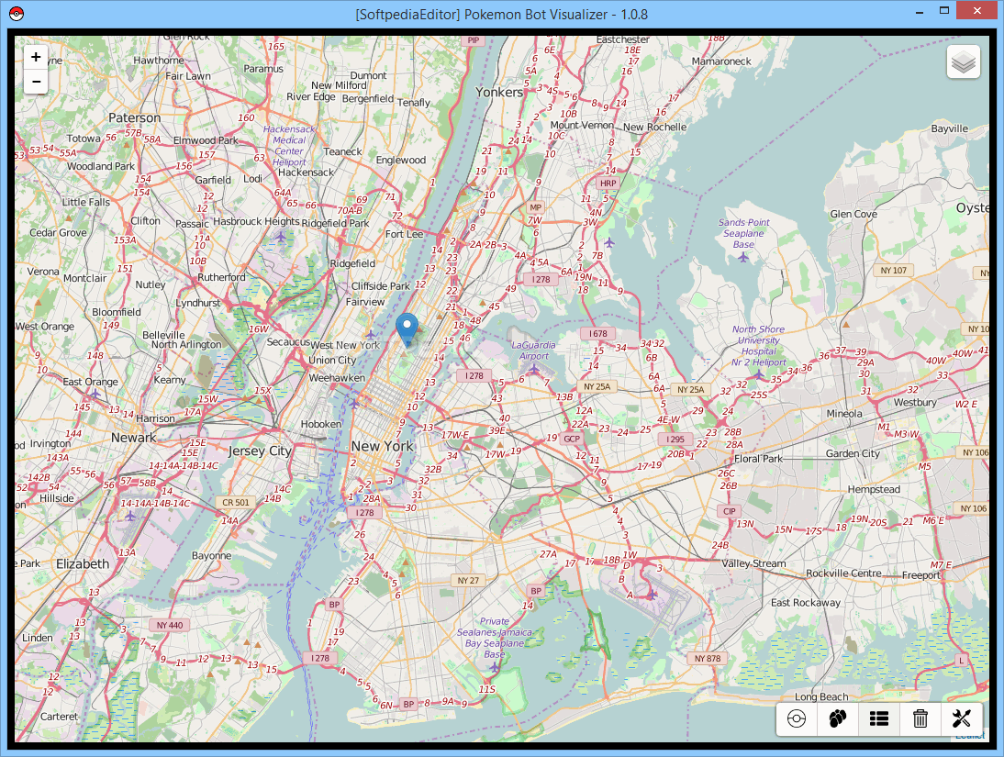This screenshot has width=1004, height=757.
Task: Click the 'NY 878' road shield
Action: [x=708, y=659]
